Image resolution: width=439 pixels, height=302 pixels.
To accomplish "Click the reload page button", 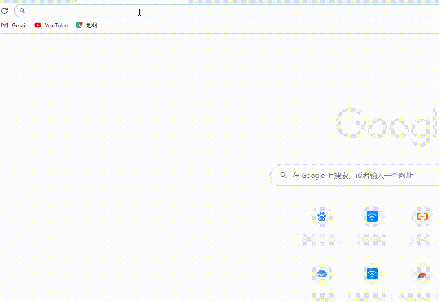I will [x=4, y=11].
